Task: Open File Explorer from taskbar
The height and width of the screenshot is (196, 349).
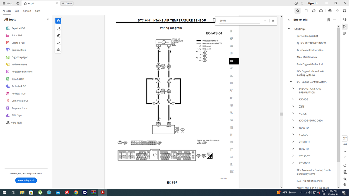Action: [x=22, y=193]
